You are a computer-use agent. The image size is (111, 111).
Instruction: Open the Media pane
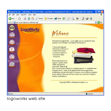pos(58,19)
